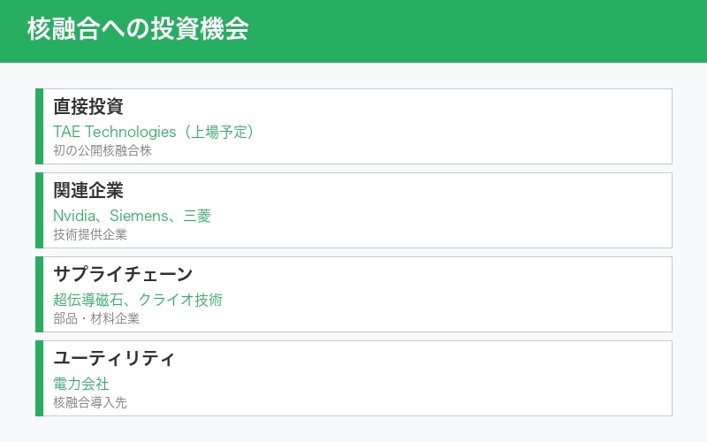Select the 初の公開核融合株 description
707x442 pixels.
(103, 150)
